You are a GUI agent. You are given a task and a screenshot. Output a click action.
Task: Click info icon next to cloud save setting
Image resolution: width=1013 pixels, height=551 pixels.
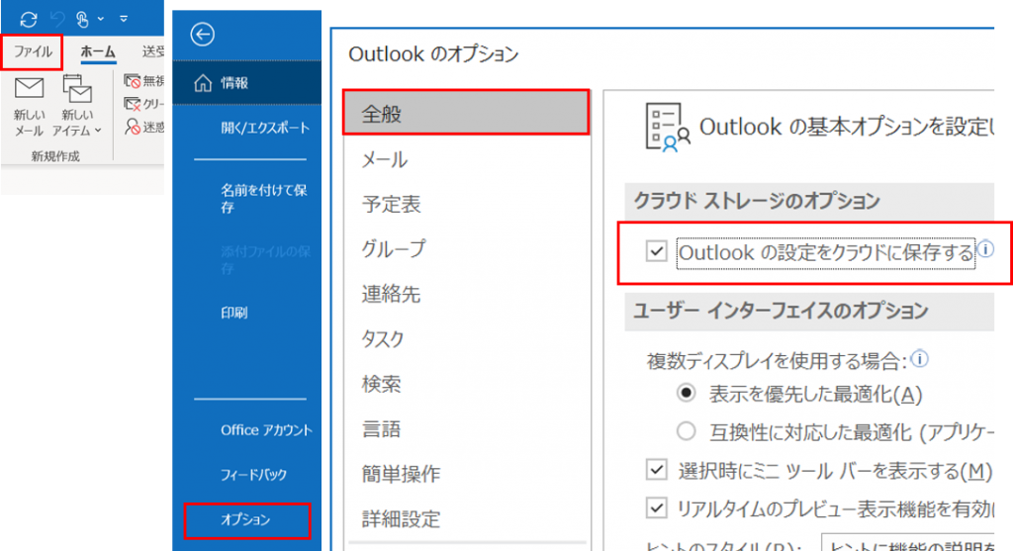point(985,248)
